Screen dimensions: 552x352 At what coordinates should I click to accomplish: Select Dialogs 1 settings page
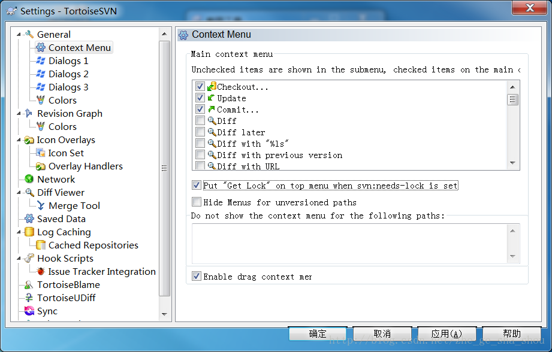coord(68,61)
